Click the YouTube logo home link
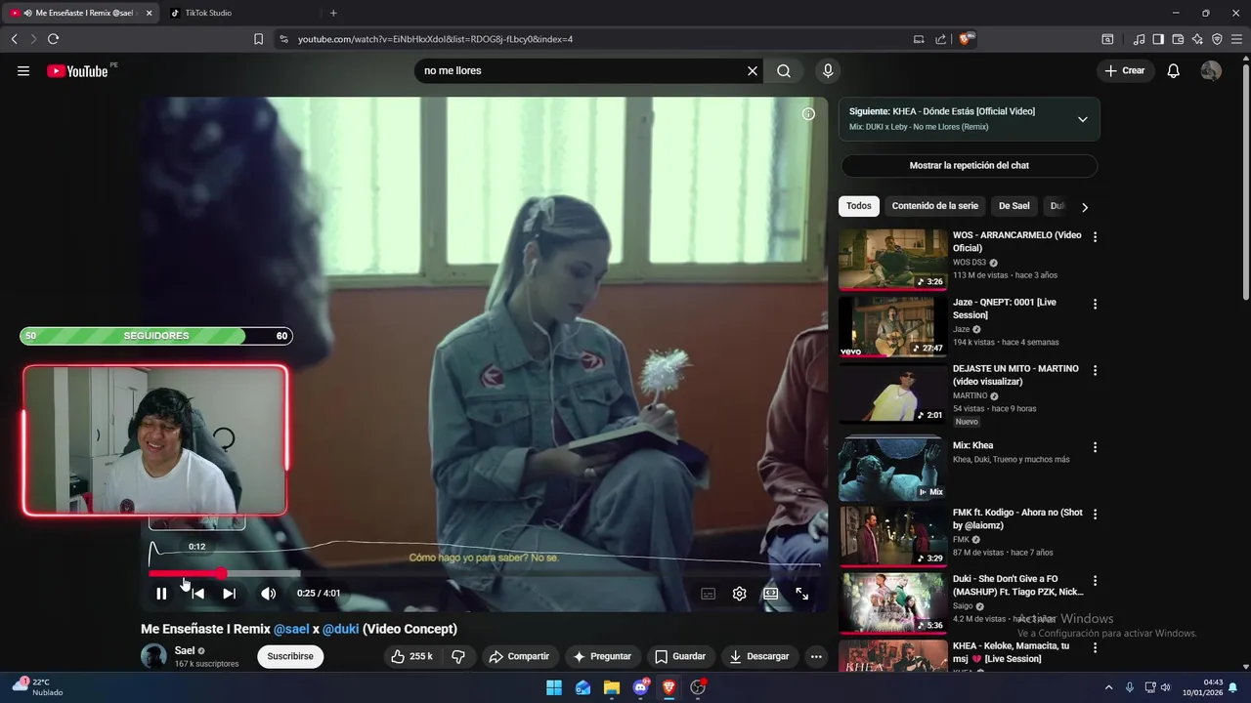 coord(77,70)
